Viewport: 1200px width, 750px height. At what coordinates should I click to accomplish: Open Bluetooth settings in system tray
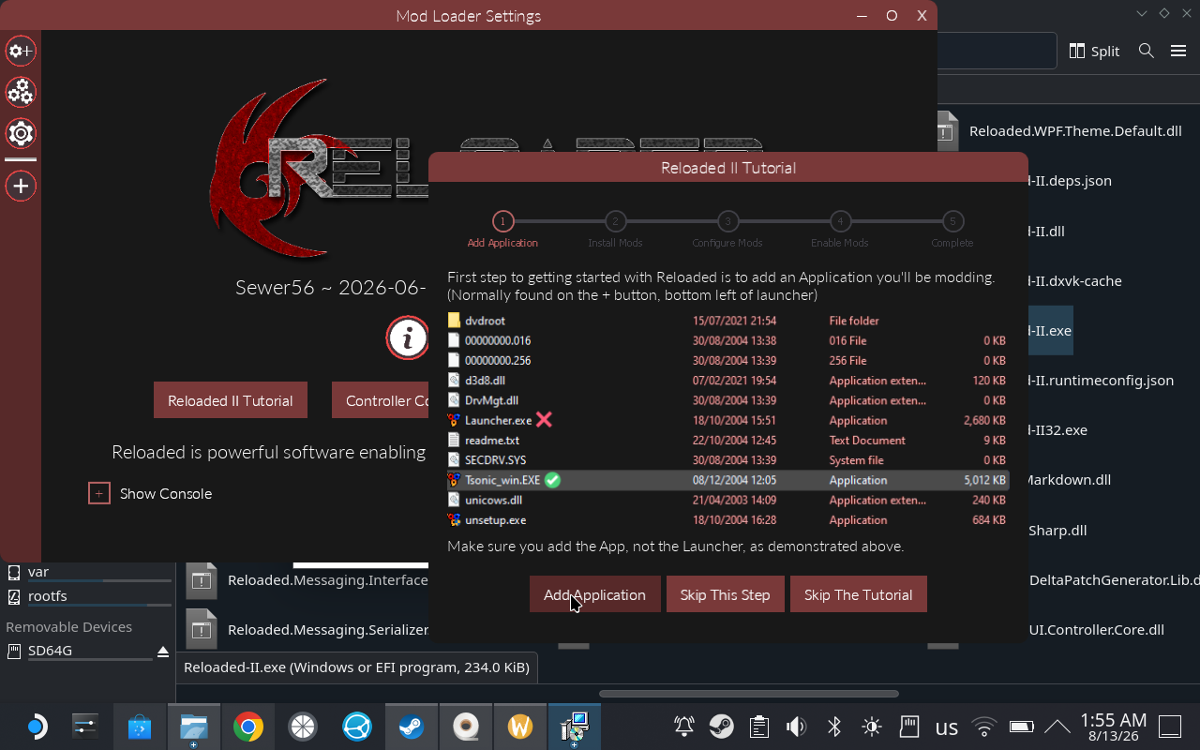834,727
